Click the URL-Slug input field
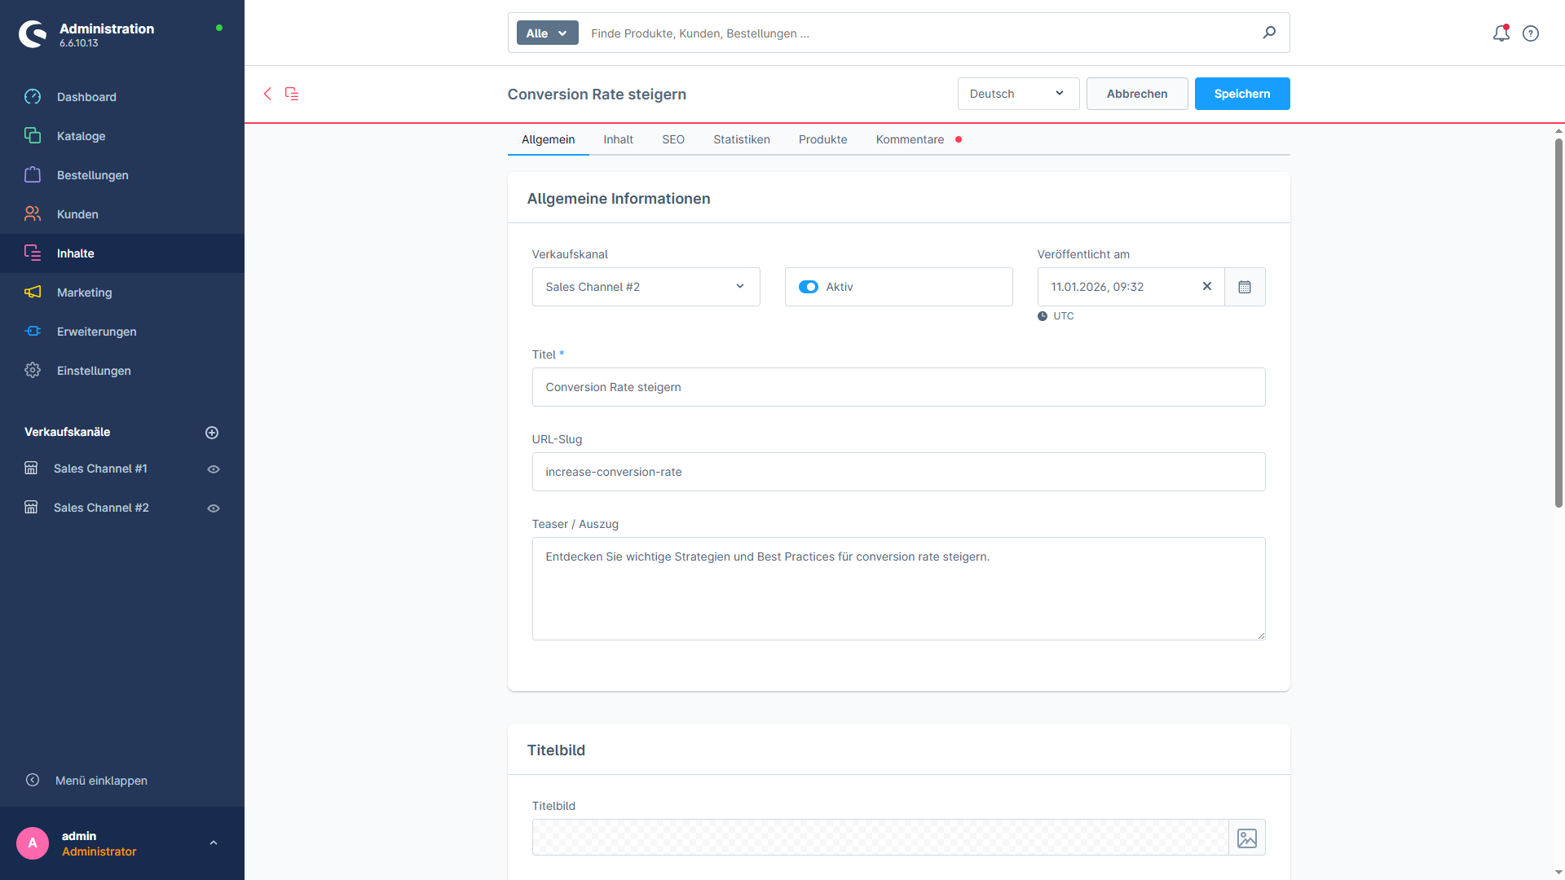Viewport: 1565px width, 880px height. [x=899, y=472]
